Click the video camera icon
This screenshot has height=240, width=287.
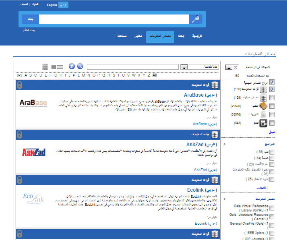point(263,123)
